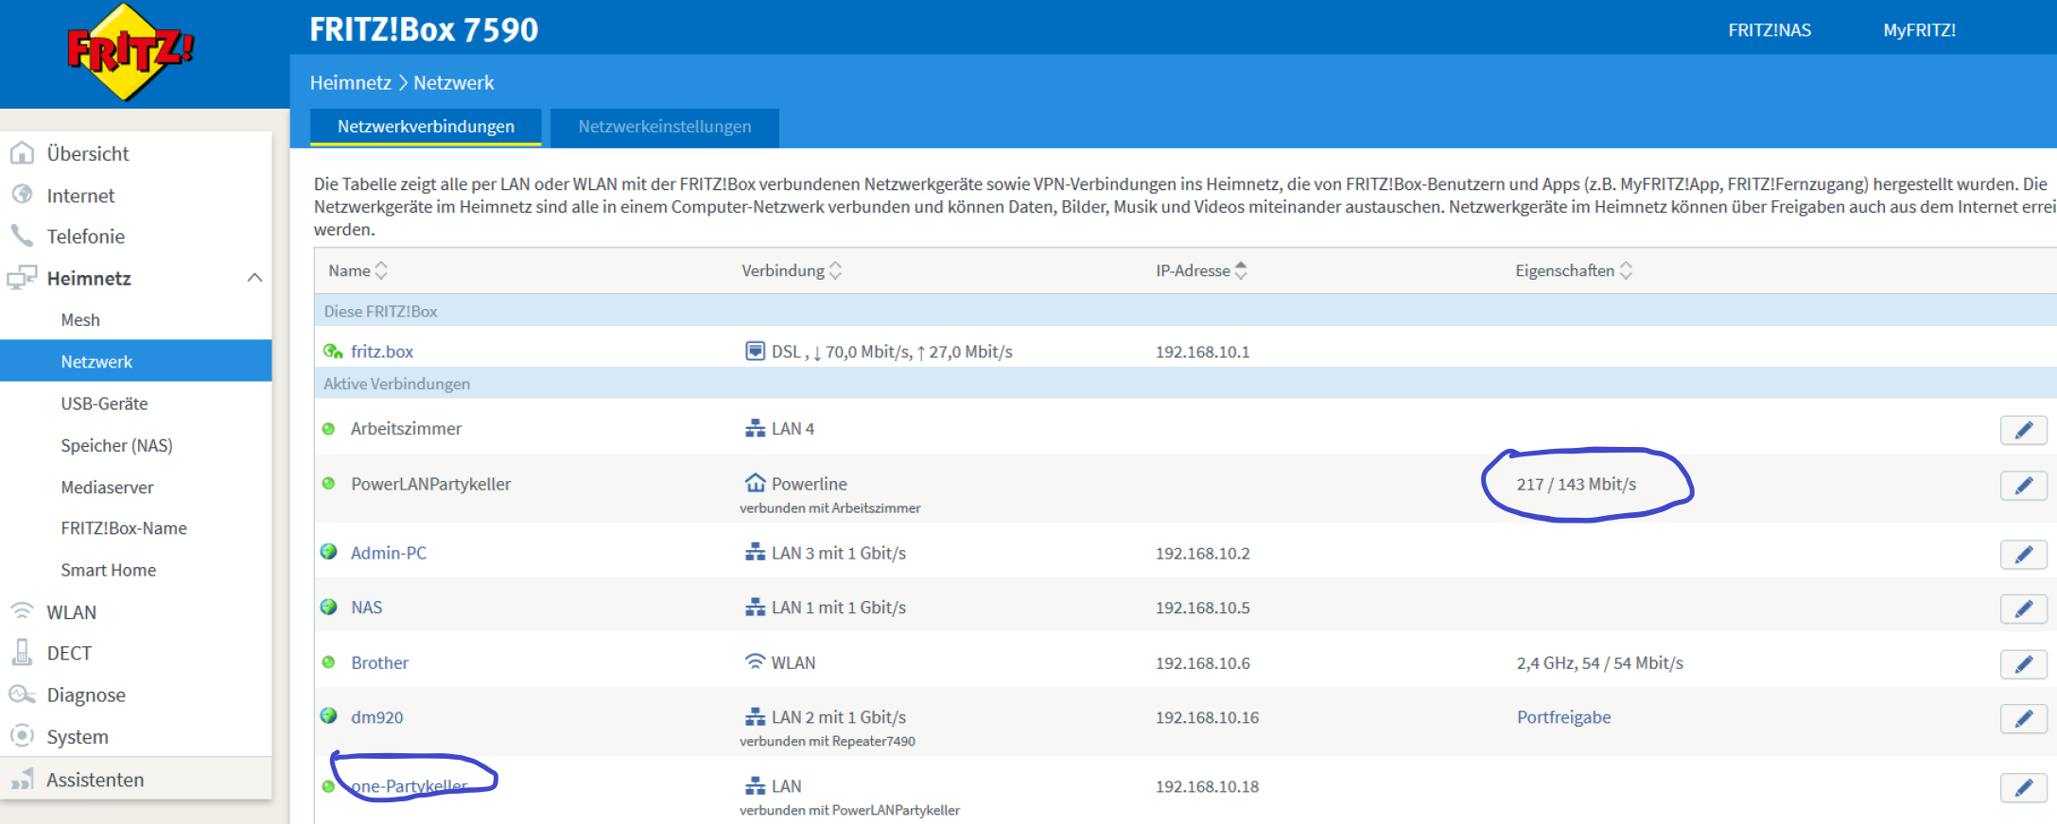2057x824 pixels.
Task: Edit the Brother printer entry
Action: click(2023, 663)
